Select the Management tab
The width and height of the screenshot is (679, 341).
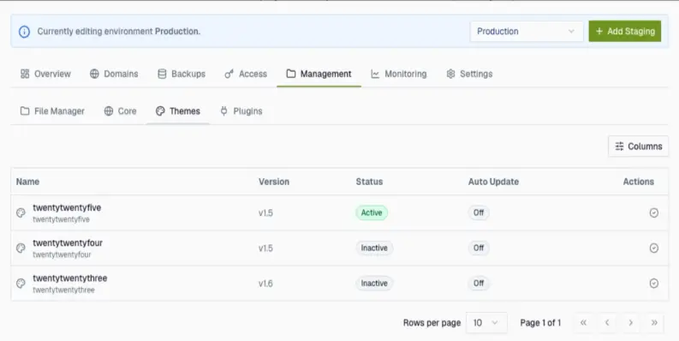319,74
